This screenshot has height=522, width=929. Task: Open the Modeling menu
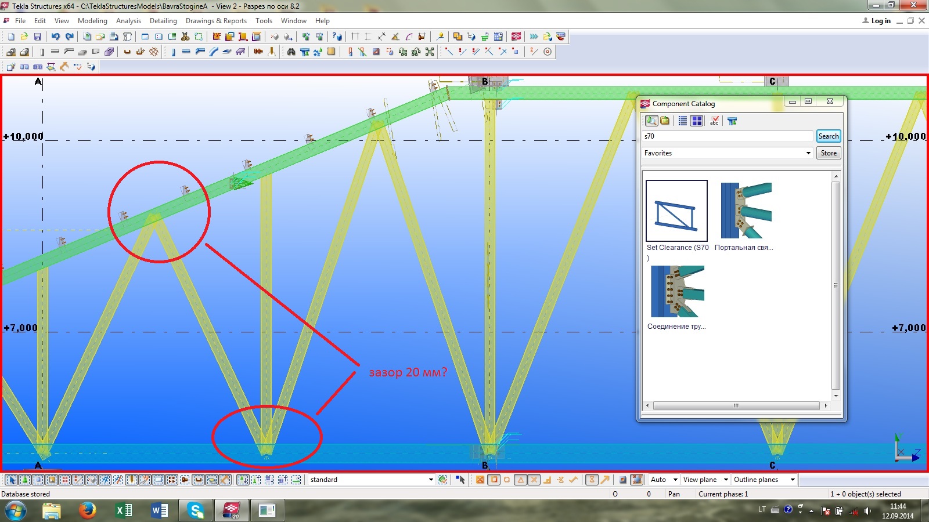coord(92,21)
